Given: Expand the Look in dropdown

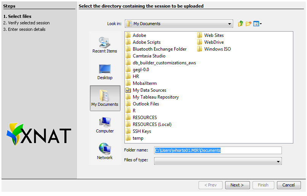Looking at the screenshot, I should tap(229, 24).
